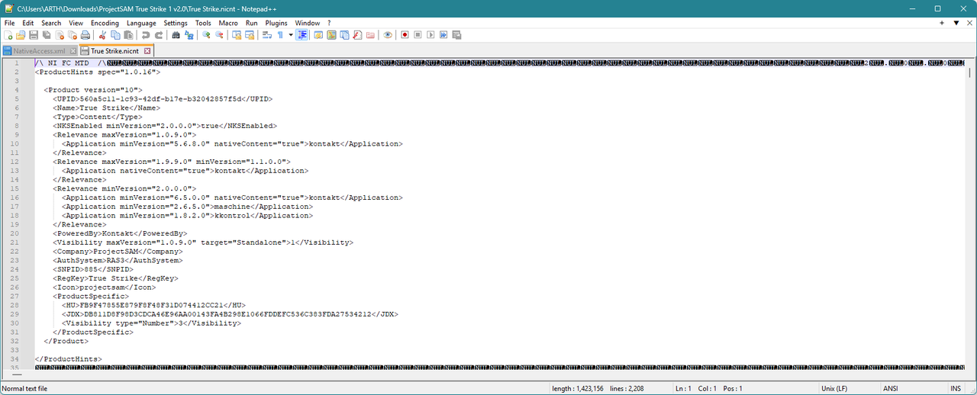Click the Close document toolbar icon
The height and width of the screenshot is (395, 977).
[x=60, y=35]
